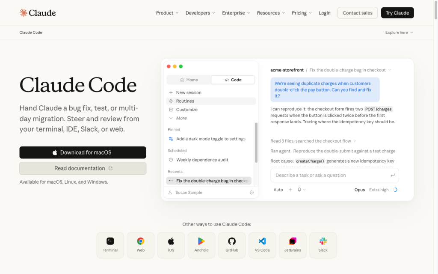This screenshot has height=274, width=438.
Task: Focus the Describe a task input field
Action: 334,175
